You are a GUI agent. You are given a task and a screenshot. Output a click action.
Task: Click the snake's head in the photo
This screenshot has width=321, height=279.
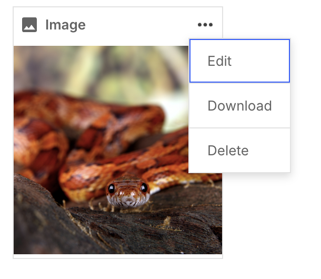click(x=128, y=192)
